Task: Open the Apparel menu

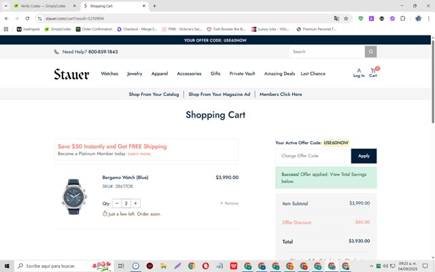Action: [160, 73]
